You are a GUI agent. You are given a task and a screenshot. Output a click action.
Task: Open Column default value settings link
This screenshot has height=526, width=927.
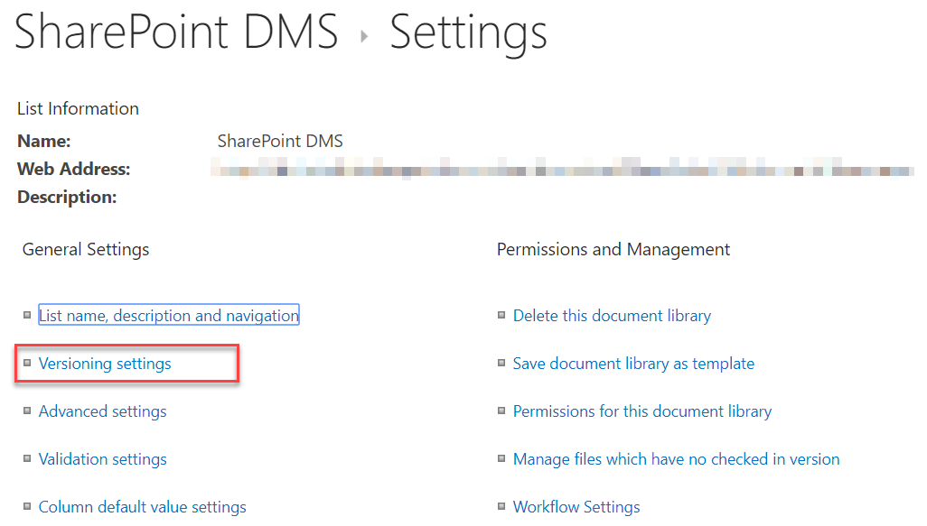coord(142,507)
